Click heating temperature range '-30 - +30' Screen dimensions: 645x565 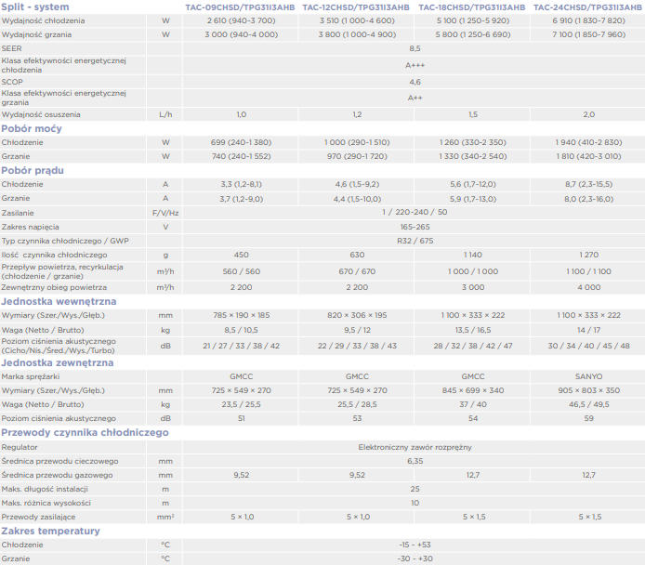(x=415, y=558)
